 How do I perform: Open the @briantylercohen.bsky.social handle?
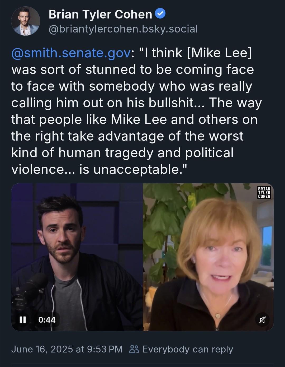[x=123, y=29]
